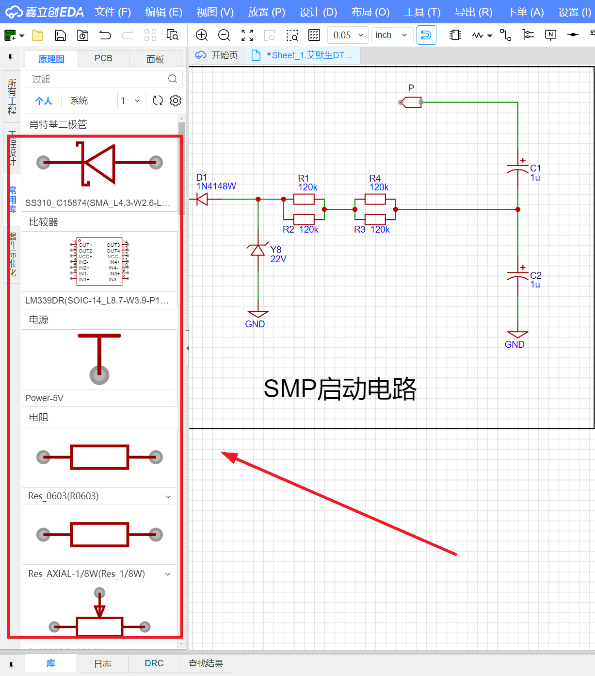Click the Save file icon
The image size is (595, 676).
pos(60,35)
